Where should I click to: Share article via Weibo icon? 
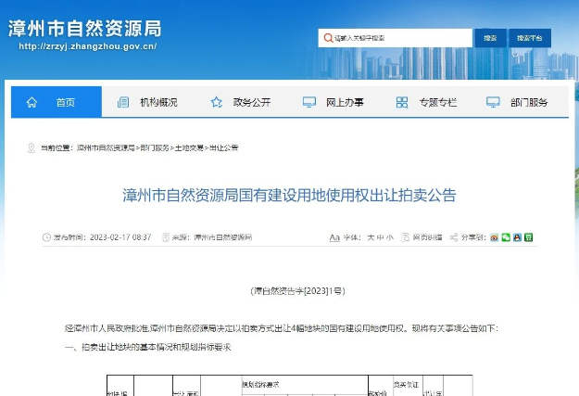pyautogui.click(x=495, y=237)
